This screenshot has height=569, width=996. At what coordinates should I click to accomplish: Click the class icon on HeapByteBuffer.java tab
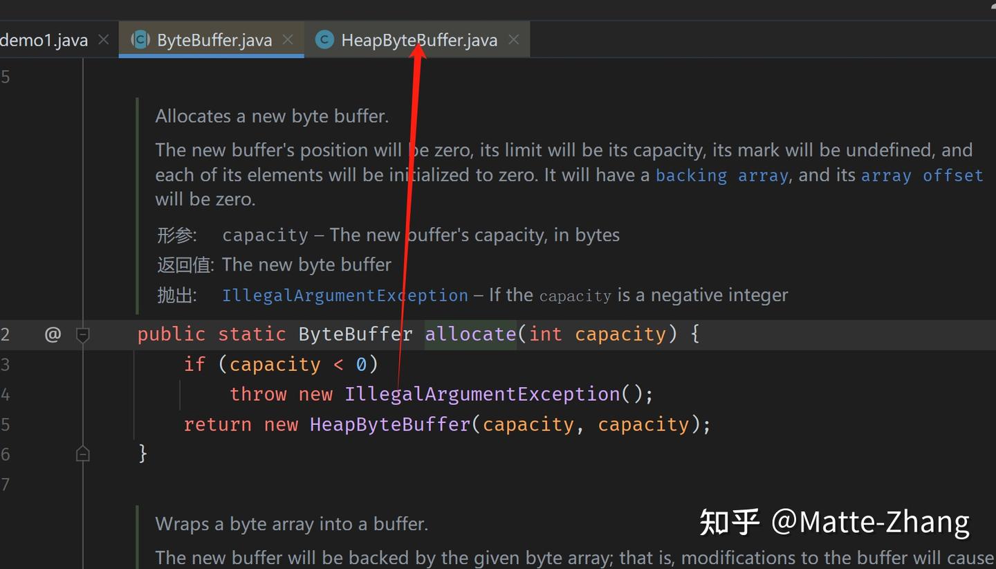tap(324, 39)
